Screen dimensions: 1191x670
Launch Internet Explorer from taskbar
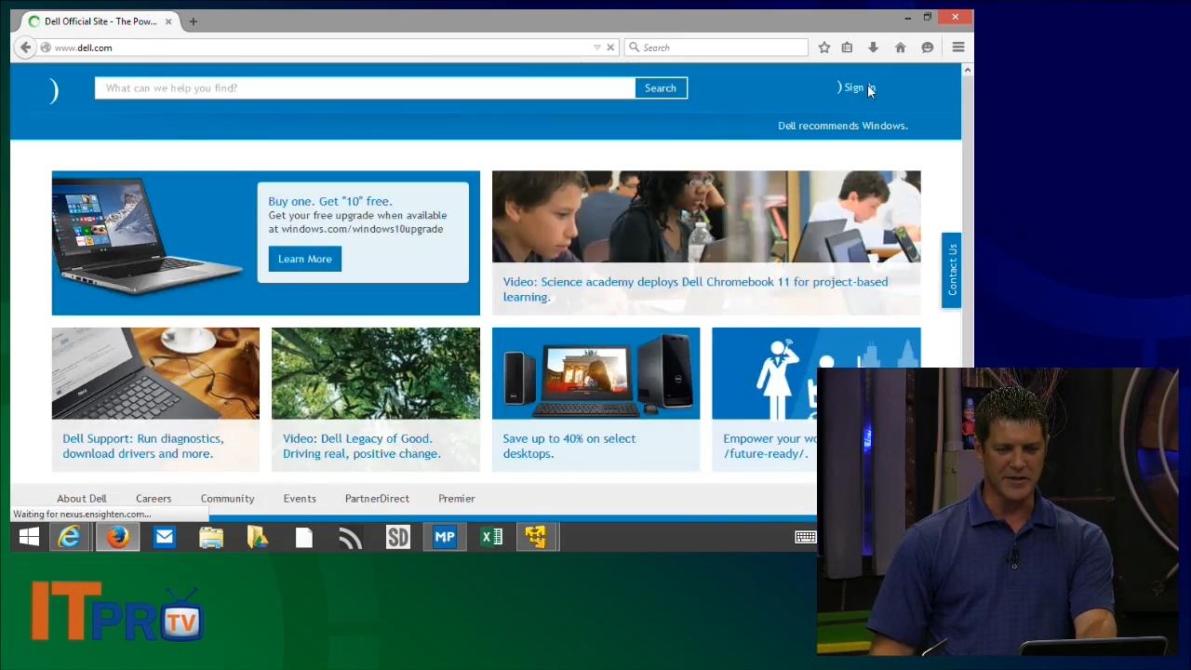pos(70,537)
